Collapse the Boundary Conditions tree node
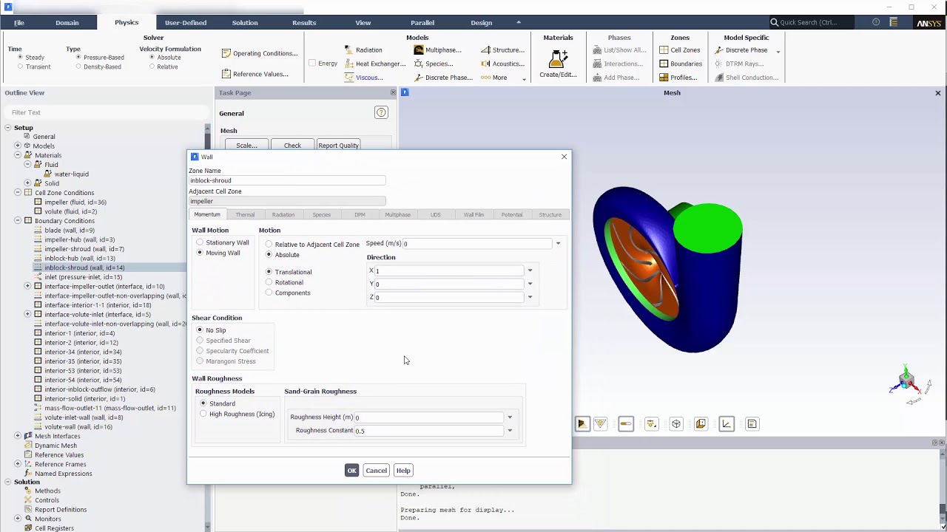The width and height of the screenshot is (947, 532). pyautogui.click(x=17, y=221)
